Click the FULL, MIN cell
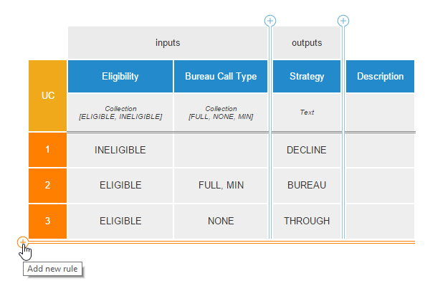The width and height of the screenshot is (425, 286). click(x=221, y=186)
